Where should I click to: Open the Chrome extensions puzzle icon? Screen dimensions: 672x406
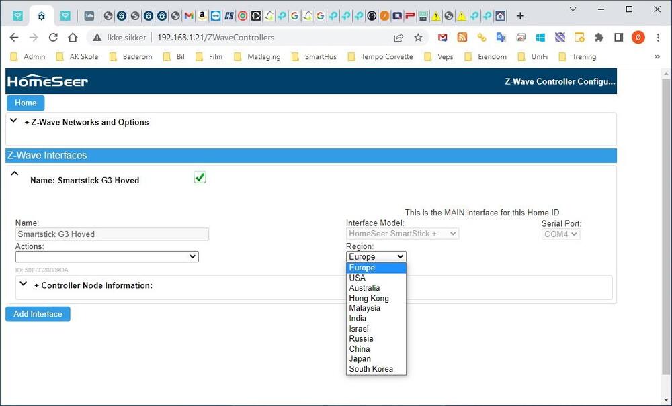599,38
